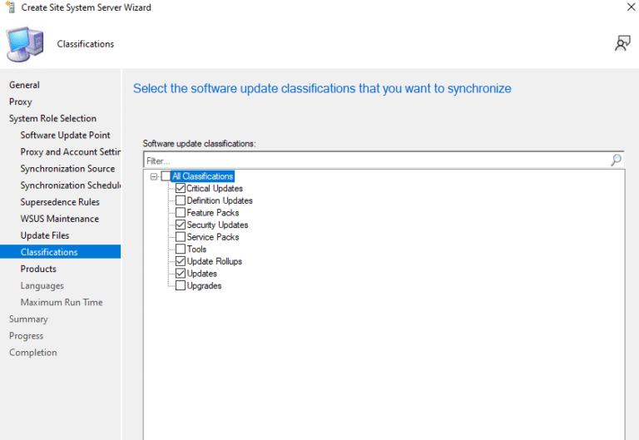Image resolution: width=639 pixels, height=440 pixels.
Task: Check the Feature Packs classification
Action: click(181, 213)
